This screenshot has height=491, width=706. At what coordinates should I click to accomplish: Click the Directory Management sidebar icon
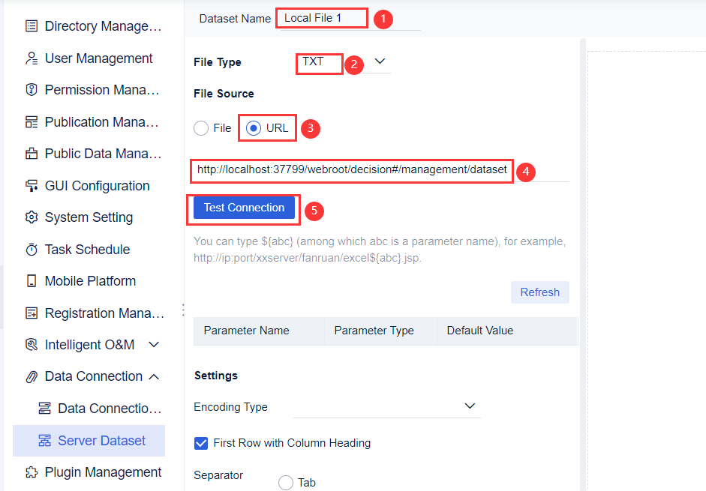tap(32, 26)
